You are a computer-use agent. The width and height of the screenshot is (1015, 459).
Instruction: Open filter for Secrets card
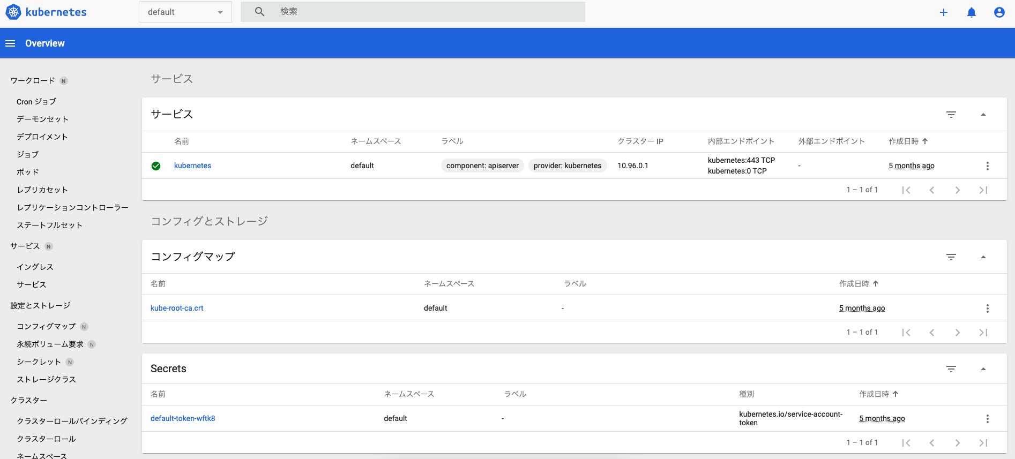click(951, 369)
